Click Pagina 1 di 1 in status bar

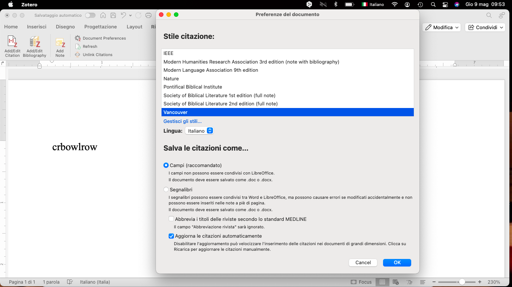coord(22,282)
